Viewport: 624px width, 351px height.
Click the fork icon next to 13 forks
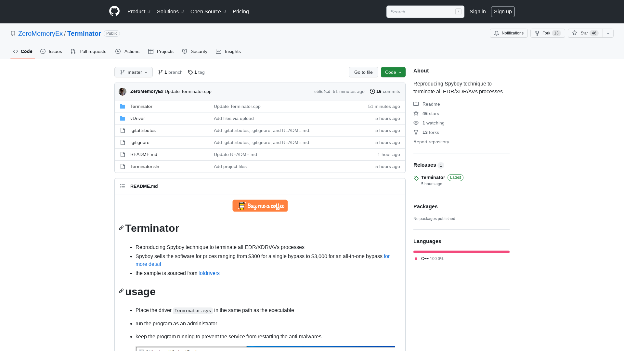click(x=416, y=132)
